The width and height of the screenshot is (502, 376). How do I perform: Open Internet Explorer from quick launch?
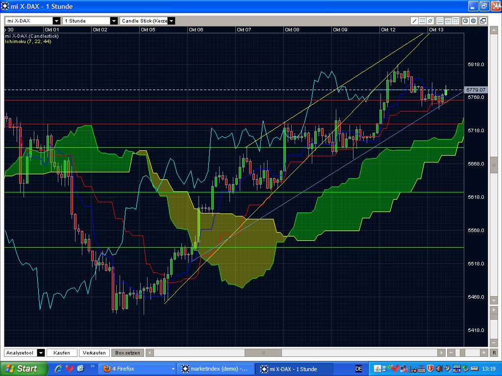pyautogui.click(x=58, y=369)
